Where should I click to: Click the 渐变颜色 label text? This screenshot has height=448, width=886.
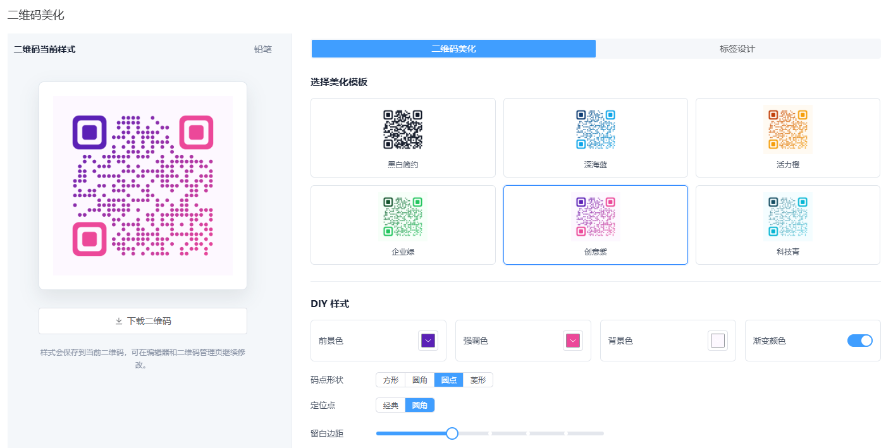[770, 341]
